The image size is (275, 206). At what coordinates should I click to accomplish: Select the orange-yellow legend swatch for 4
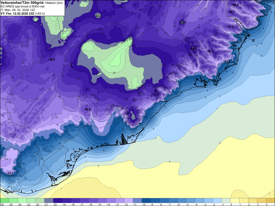[x=270, y=200]
